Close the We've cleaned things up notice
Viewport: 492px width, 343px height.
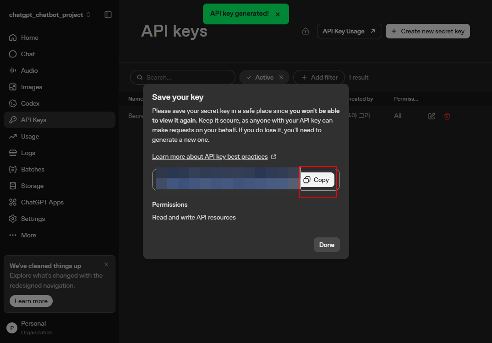(106, 264)
